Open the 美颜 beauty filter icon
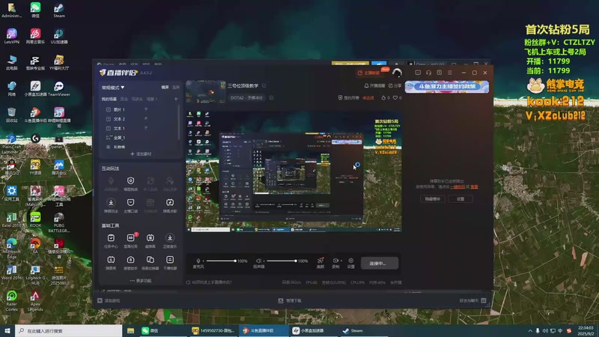The height and width of the screenshot is (337, 599). pos(320,261)
